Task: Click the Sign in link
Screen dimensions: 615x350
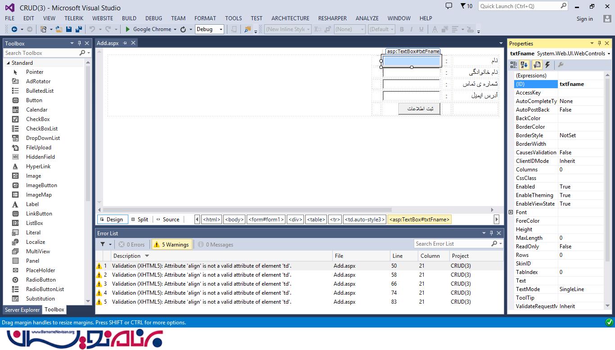Action: (x=584, y=19)
